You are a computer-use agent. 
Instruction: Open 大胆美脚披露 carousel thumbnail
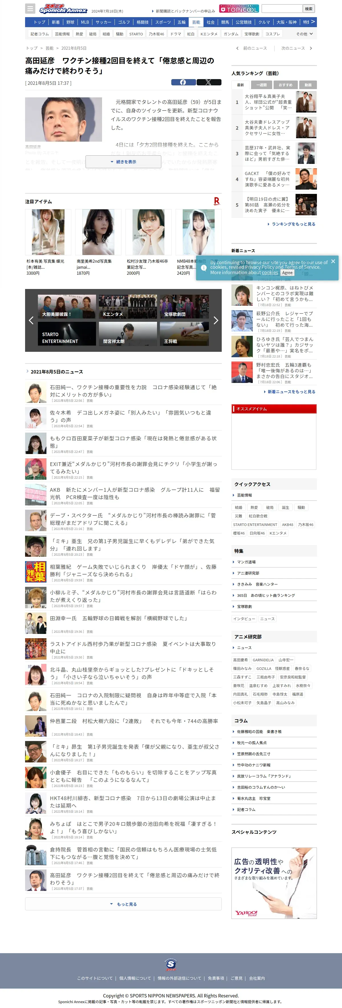tap(67, 306)
